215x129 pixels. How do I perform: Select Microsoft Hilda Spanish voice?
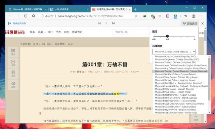174,89
